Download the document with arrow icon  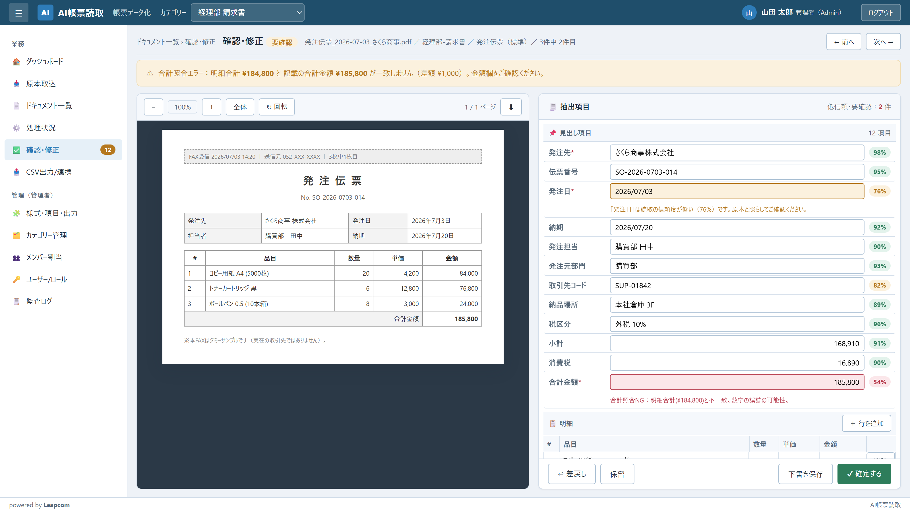(511, 107)
